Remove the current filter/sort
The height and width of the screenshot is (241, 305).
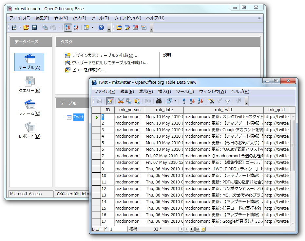240,101
